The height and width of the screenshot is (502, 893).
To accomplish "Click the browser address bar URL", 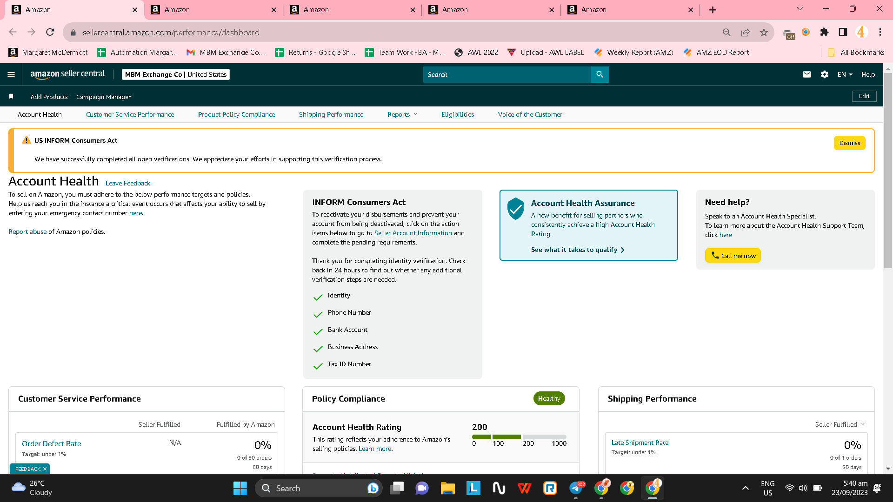I will click(171, 33).
